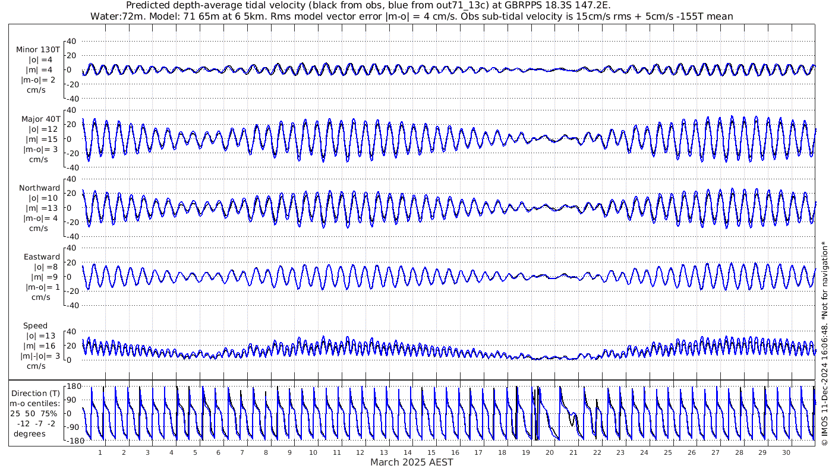The image size is (832, 475).
Task: Click day '10' on the date axis
Action: click(313, 452)
